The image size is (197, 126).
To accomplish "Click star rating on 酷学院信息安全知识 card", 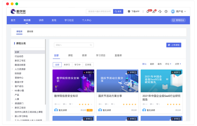I will pos(85,104).
